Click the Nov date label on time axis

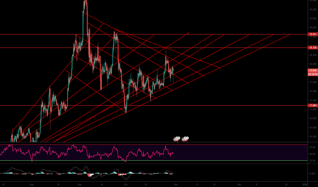click(x=176, y=185)
